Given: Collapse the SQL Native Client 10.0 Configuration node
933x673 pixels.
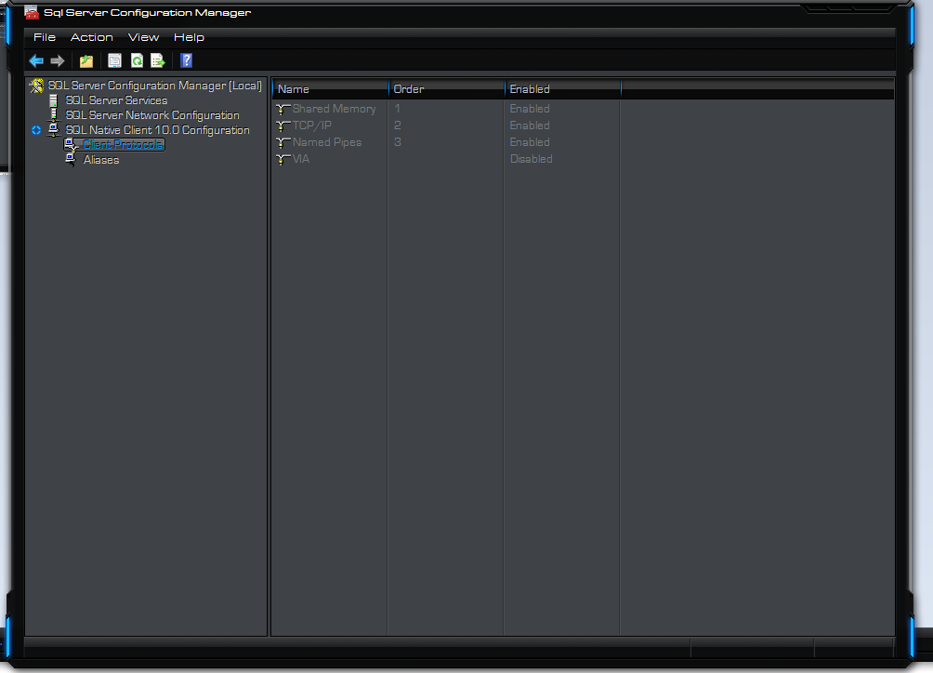Looking at the screenshot, I should click(36, 130).
